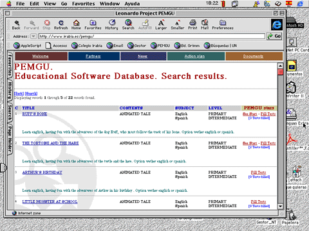Go to Home page icon

(x=76, y=25)
